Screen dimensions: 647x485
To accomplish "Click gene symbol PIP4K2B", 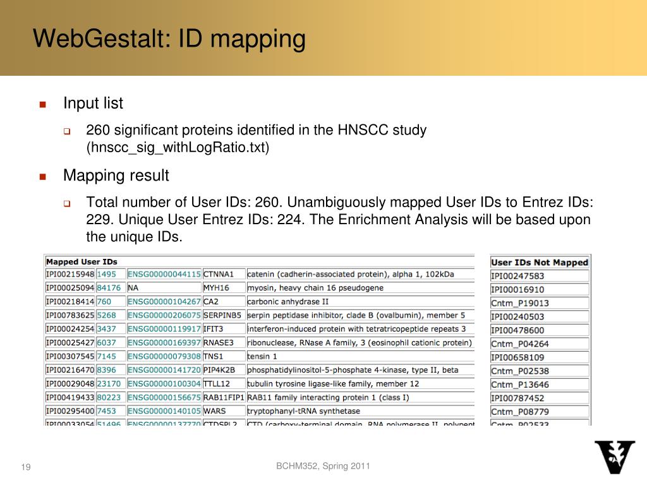I will click(x=219, y=370).
